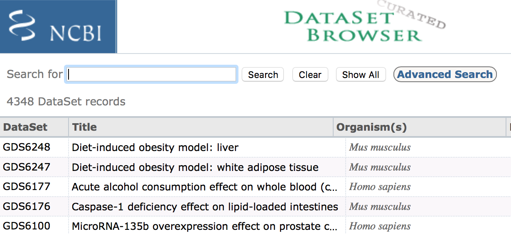Sort by the DataSet column header
The height and width of the screenshot is (234, 511).
click(x=25, y=127)
